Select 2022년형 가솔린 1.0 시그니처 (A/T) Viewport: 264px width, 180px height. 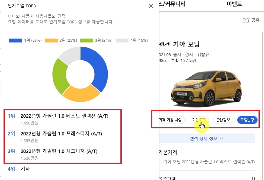(x=59, y=151)
